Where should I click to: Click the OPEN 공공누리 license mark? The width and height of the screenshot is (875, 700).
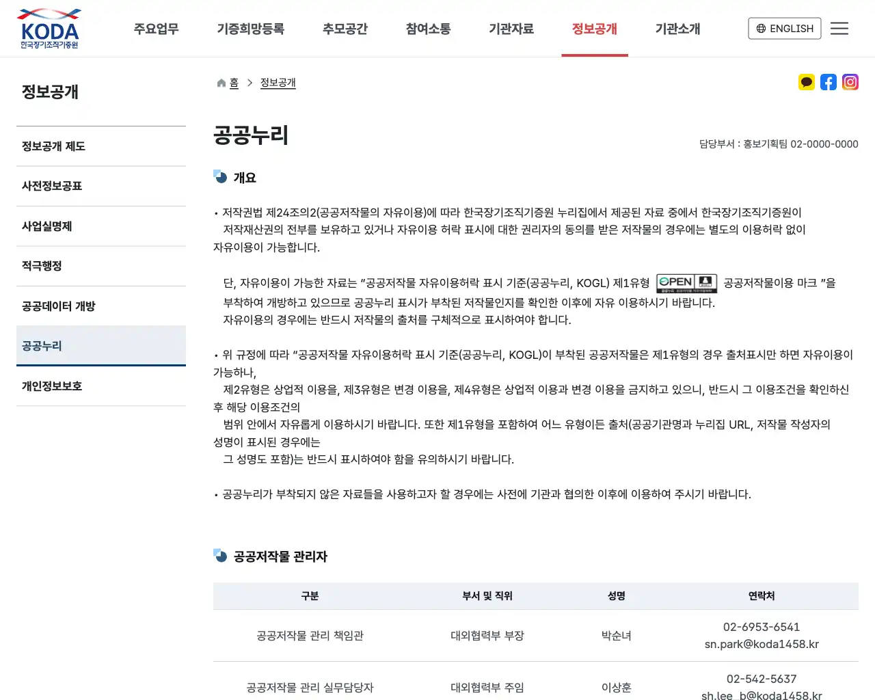pos(686,282)
